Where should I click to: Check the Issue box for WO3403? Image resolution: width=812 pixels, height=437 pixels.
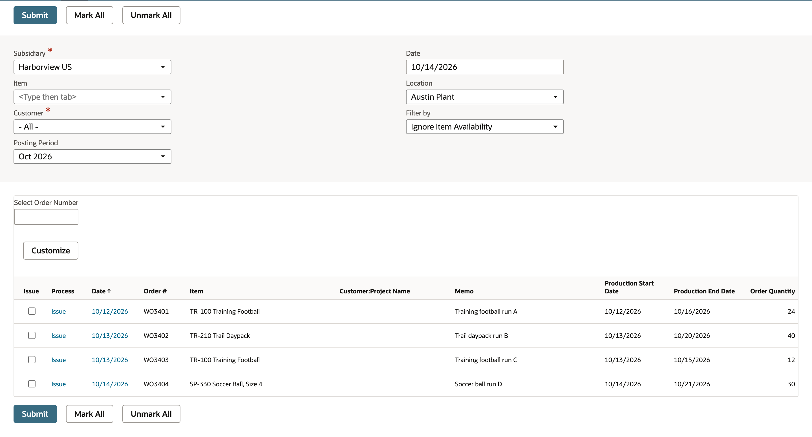coord(32,360)
